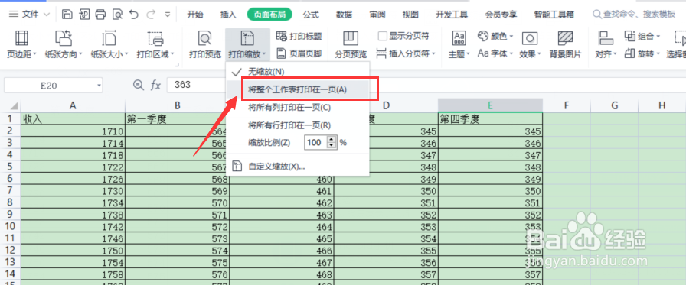Choose 将所有行打印在一页(R)
This screenshot has height=285, width=686.
click(298, 125)
